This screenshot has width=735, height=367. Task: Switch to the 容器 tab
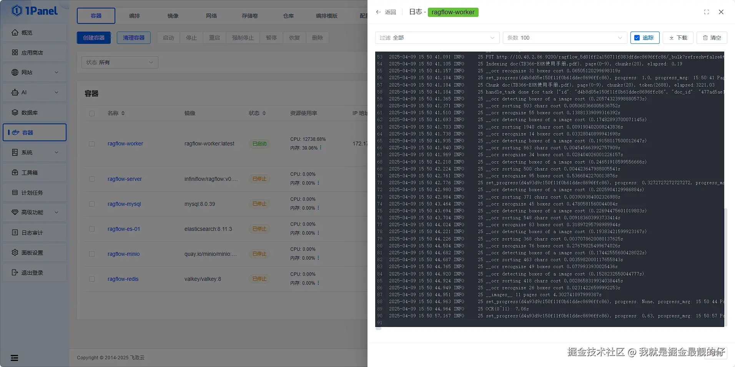[96, 16]
